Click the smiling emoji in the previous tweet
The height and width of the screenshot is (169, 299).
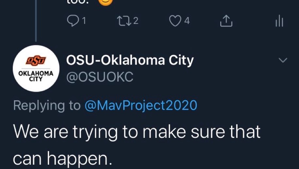click(x=105, y=2)
